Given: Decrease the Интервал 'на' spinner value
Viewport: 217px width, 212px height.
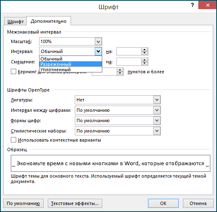Looking at the screenshot, I should pyautogui.click(x=144, y=53).
